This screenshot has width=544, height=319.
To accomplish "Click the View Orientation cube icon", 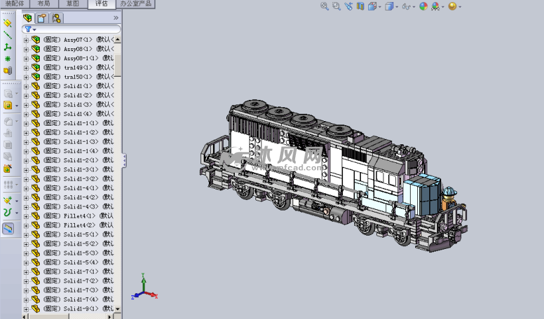I will point(372,6).
